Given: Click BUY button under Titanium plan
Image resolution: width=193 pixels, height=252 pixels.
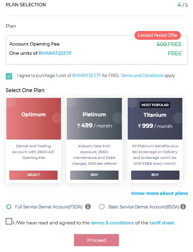Looking at the screenshot, I should (155, 175).
